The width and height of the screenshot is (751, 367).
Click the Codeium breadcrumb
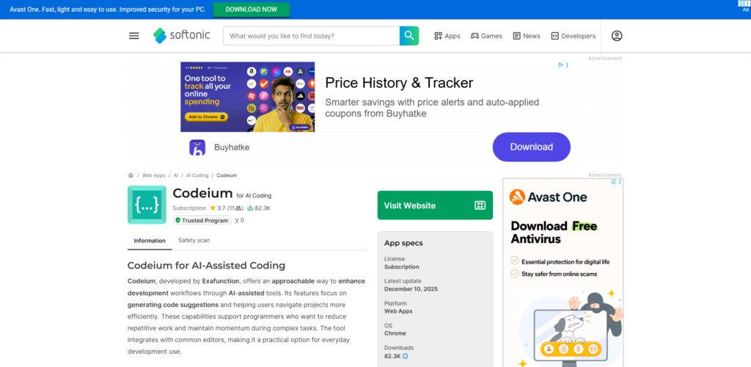(x=227, y=175)
